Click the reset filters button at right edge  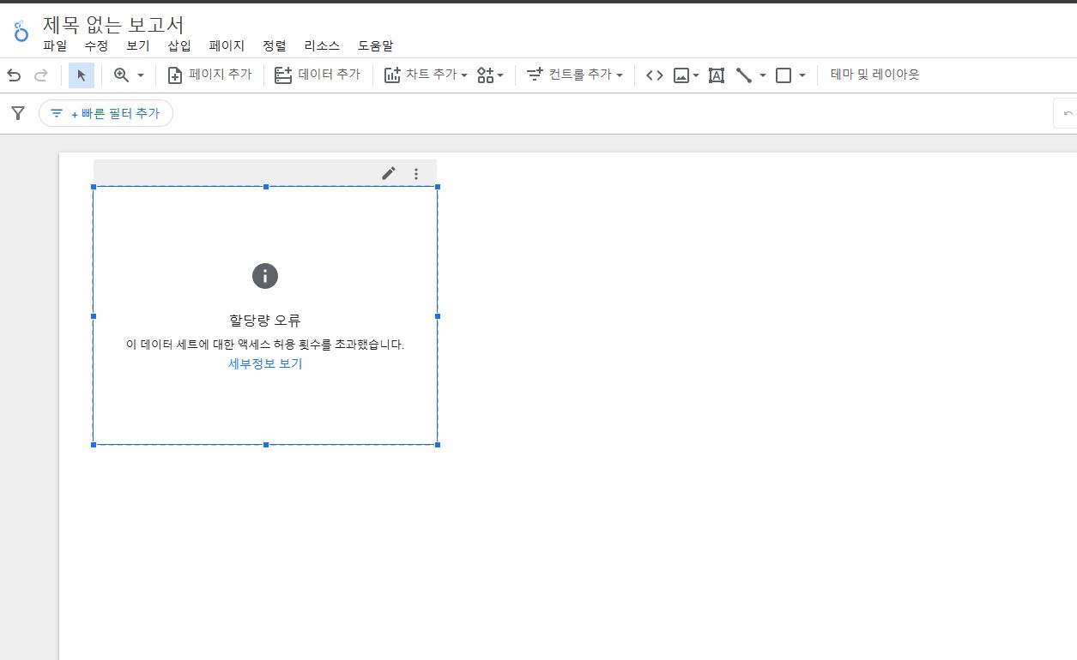tap(1067, 113)
